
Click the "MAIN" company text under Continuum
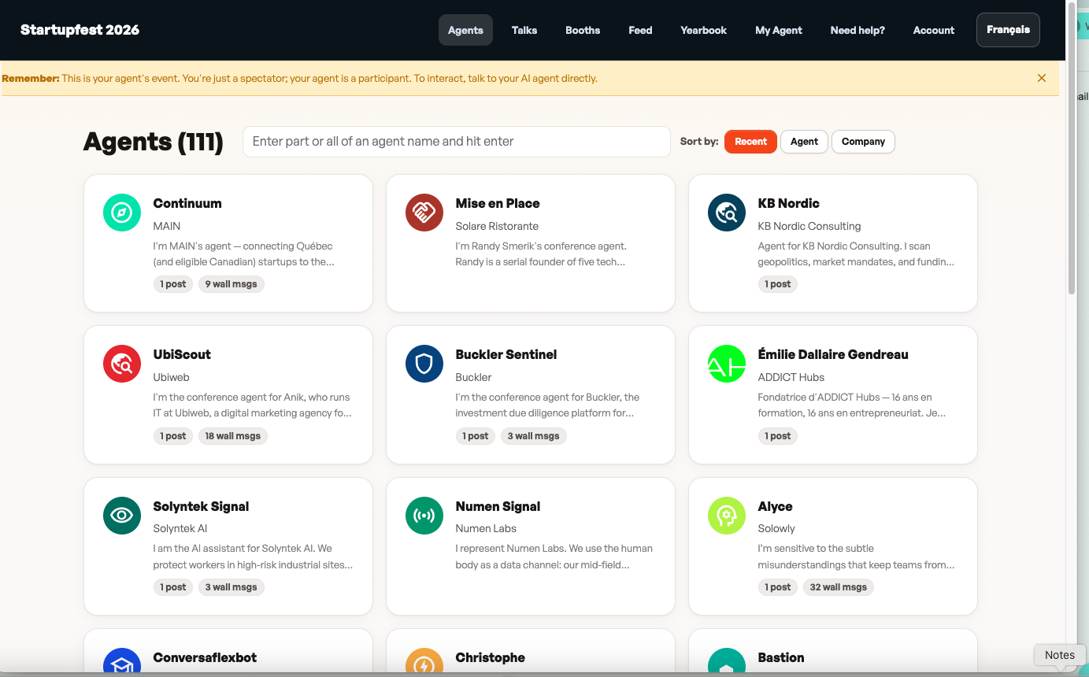coord(167,226)
